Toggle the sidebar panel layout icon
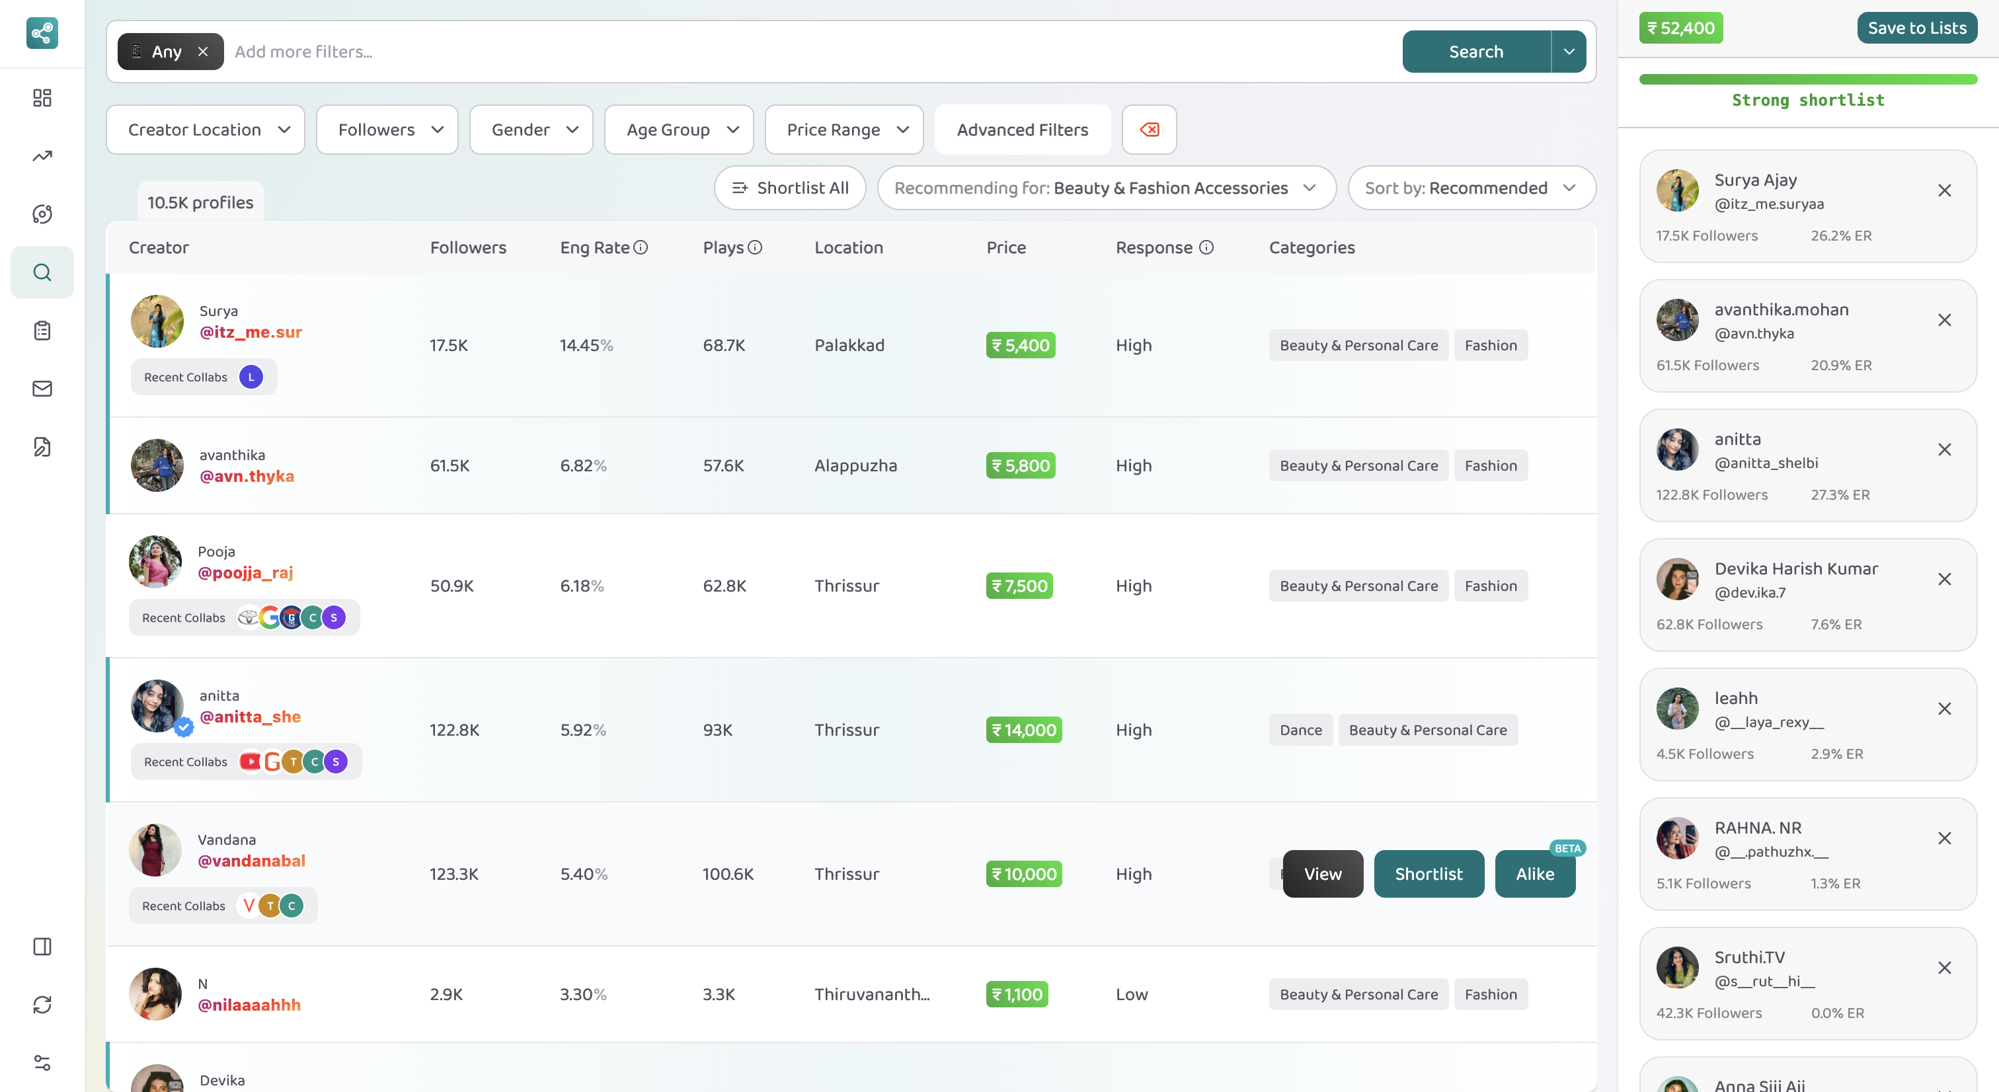Viewport: 1999px width, 1092px height. 42,947
